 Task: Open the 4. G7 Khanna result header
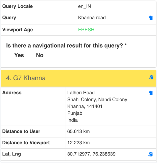(x=78, y=78)
